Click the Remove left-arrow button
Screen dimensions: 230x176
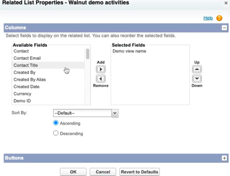pos(101,79)
